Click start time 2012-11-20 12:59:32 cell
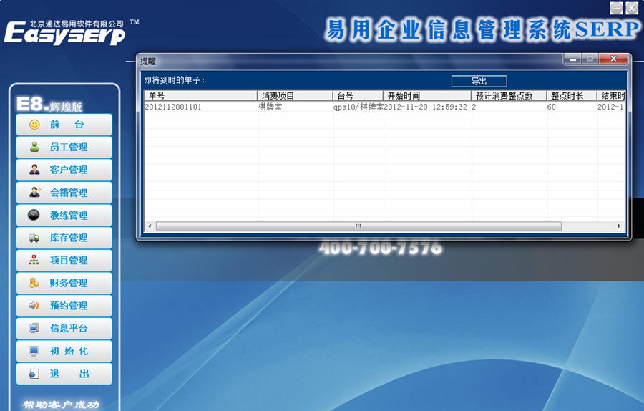The height and width of the screenshot is (411, 644). 428,107
